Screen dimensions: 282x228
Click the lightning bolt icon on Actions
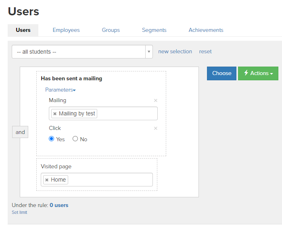click(246, 73)
